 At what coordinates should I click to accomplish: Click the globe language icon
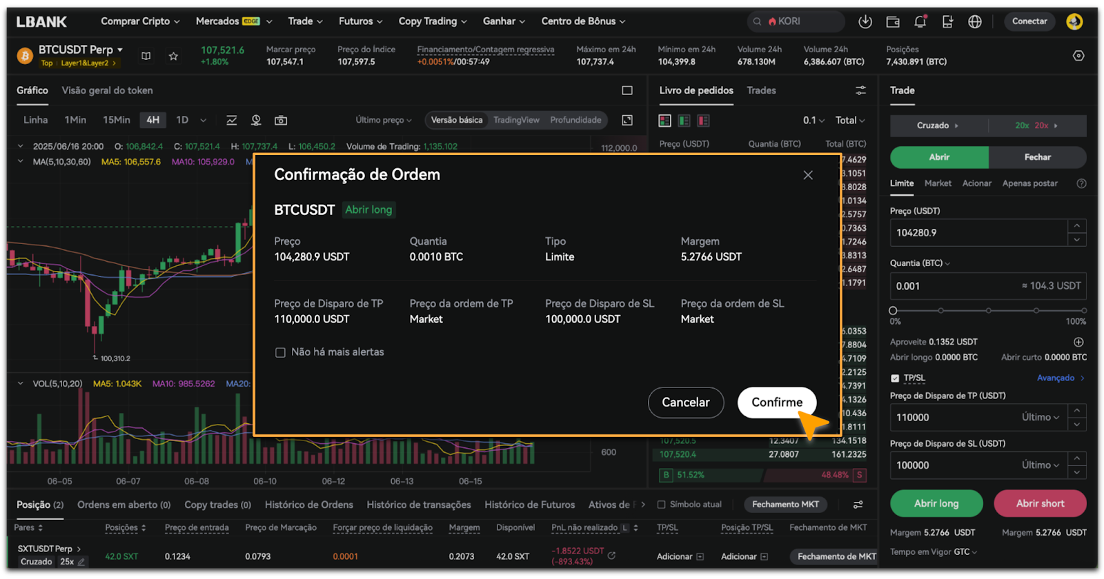pyautogui.click(x=974, y=22)
